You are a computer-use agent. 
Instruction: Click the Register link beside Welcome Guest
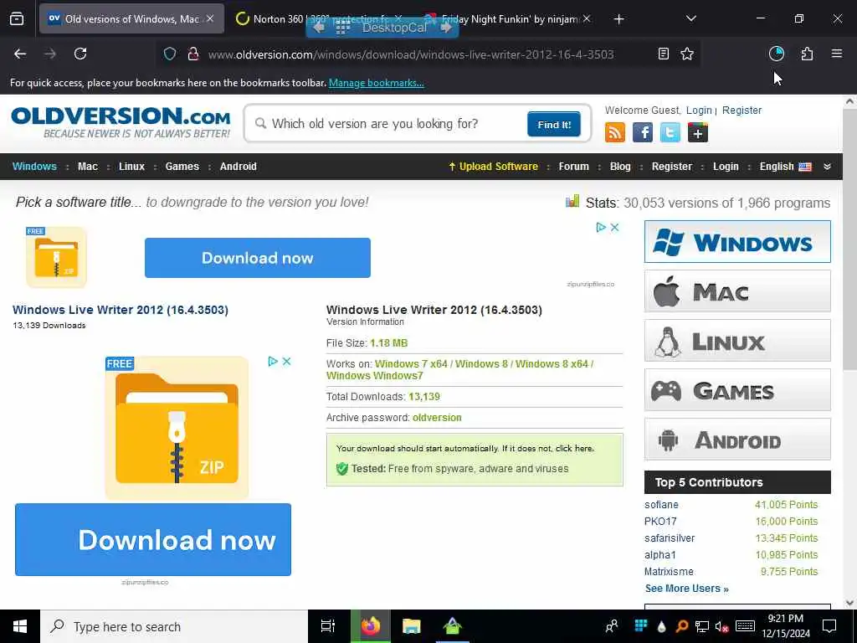click(x=742, y=111)
